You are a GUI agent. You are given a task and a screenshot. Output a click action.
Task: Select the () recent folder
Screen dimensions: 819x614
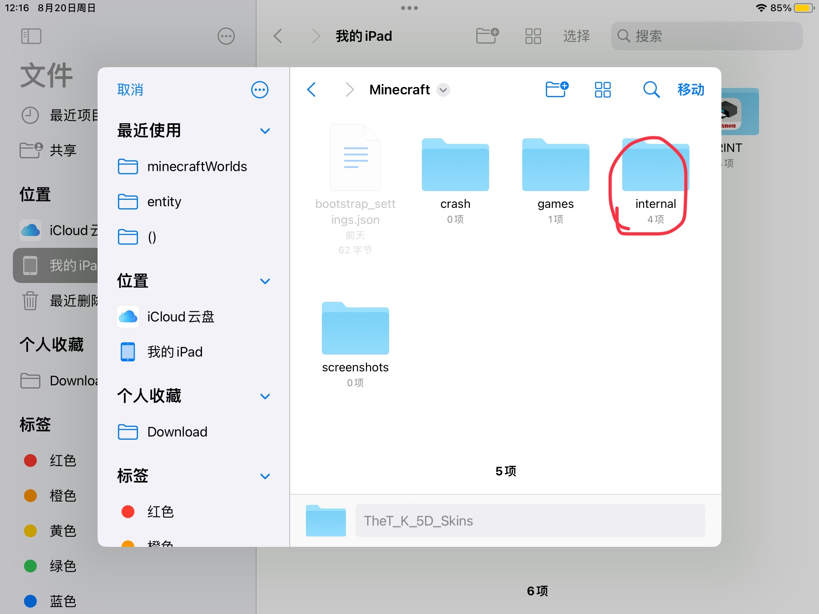click(194, 237)
